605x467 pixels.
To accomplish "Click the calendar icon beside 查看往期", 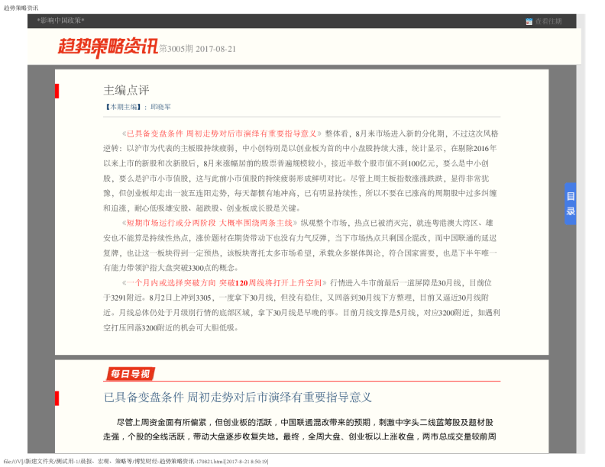I will [529, 22].
